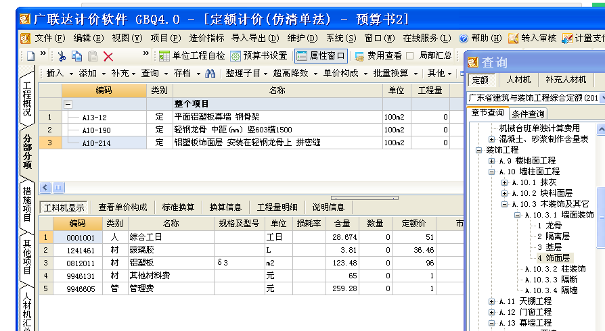605x331 pixels.
Task: Switch to 条件查询 tab
Action: 528,113
